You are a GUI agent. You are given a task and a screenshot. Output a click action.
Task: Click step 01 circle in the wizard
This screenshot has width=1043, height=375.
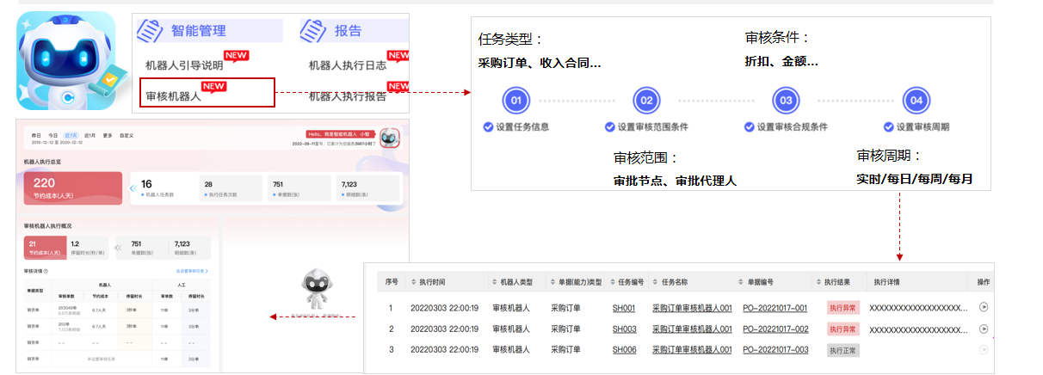tap(516, 101)
